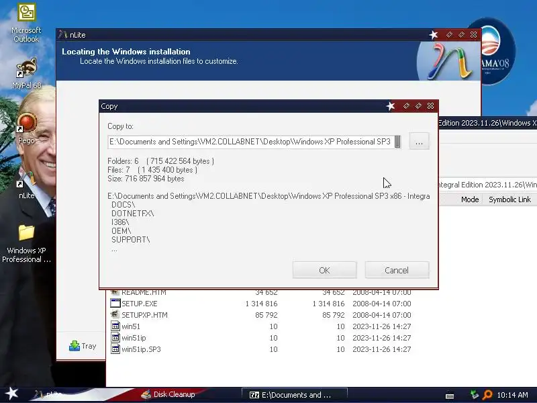Click win51 file icon
This screenshot has height=403, width=537.
coord(115,326)
